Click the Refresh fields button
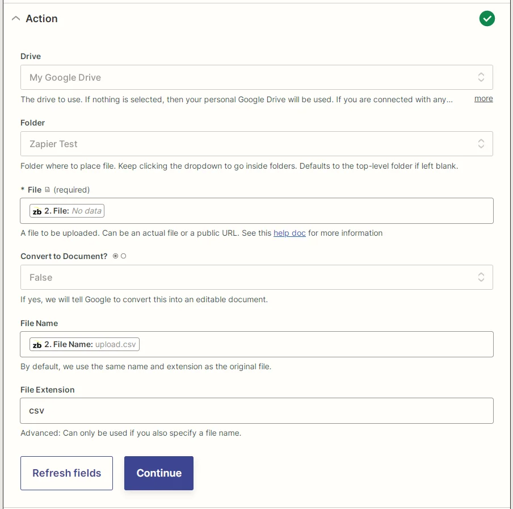The width and height of the screenshot is (513, 509). coord(66,473)
